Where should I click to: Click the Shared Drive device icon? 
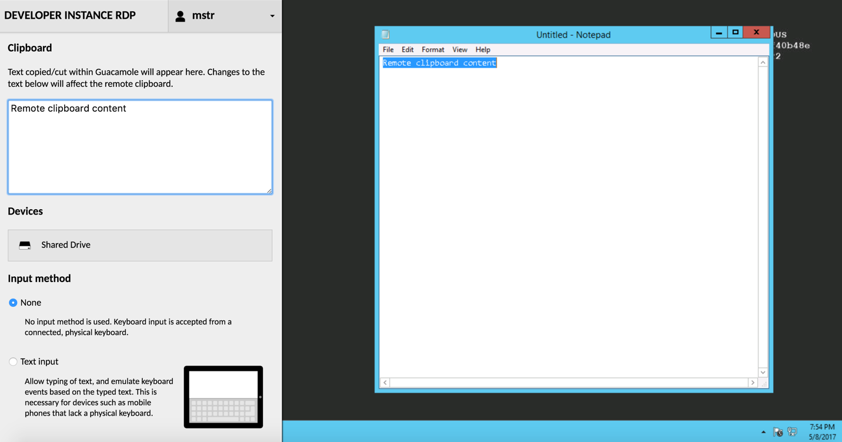pyautogui.click(x=24, y=245)
